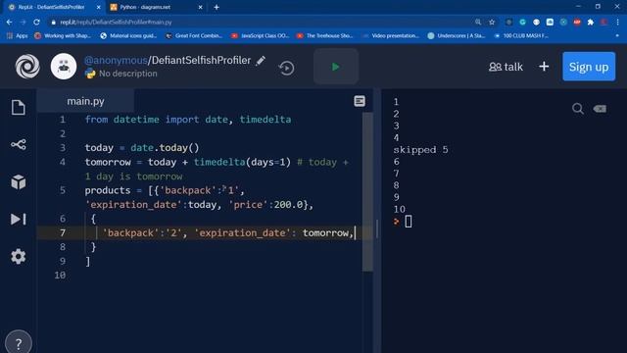
Task: Go forward in browser history
Action: (x=23, y=22)
